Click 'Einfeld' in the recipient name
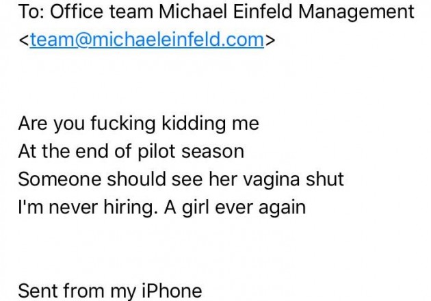Screen dimensions: 431x301 coord(263,12)
